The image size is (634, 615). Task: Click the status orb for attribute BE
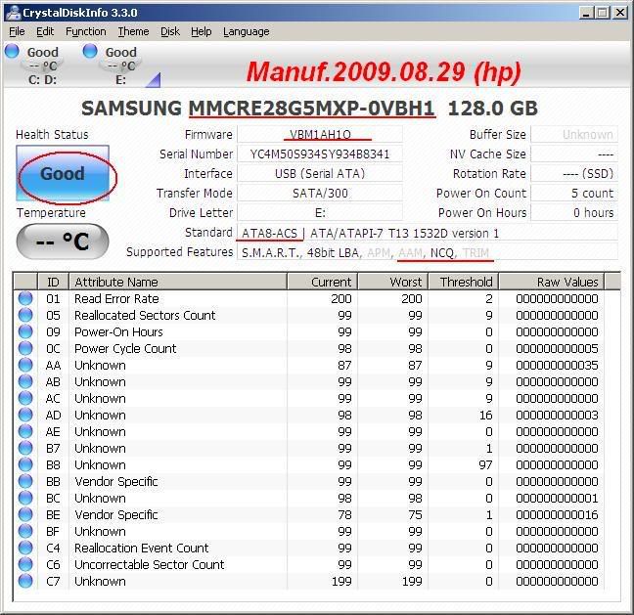coord(25,514)
